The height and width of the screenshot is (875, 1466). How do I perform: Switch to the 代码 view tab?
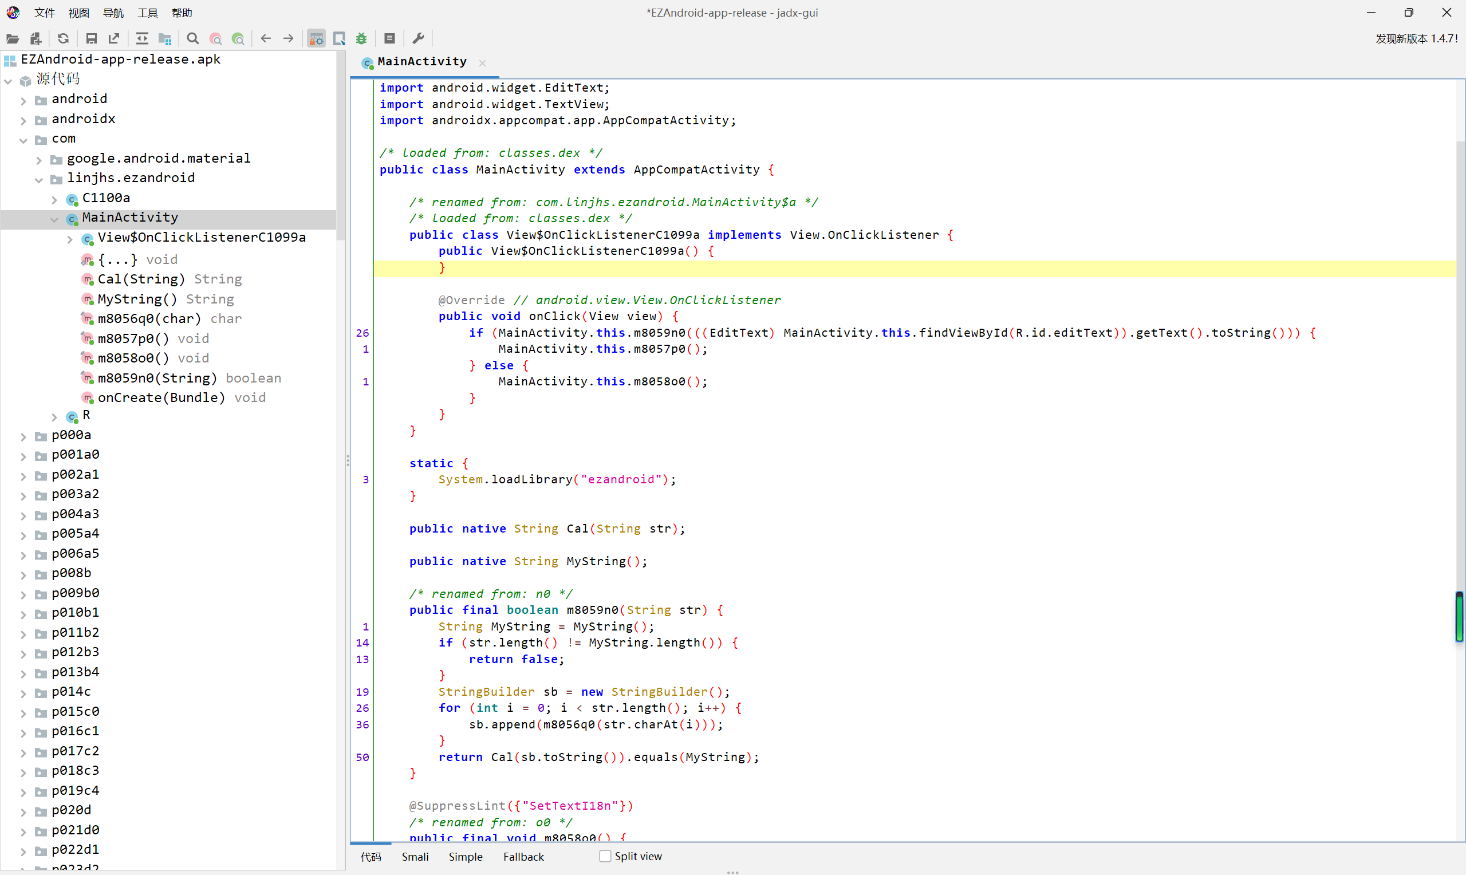[x=371, y=856]
